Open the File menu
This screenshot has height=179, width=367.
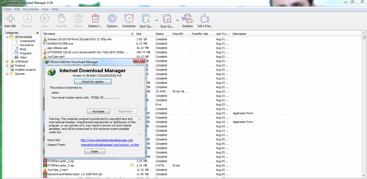(x=17, y=9)
